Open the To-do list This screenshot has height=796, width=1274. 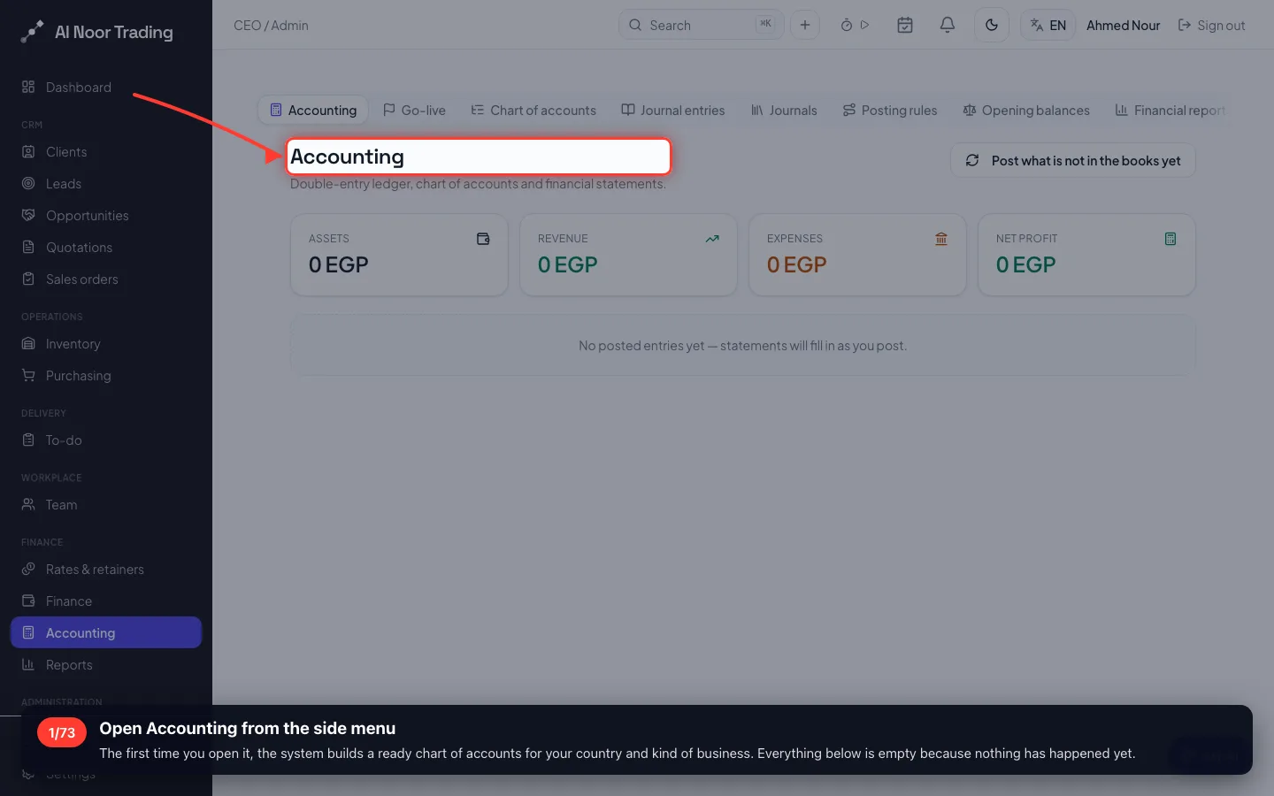106,440
